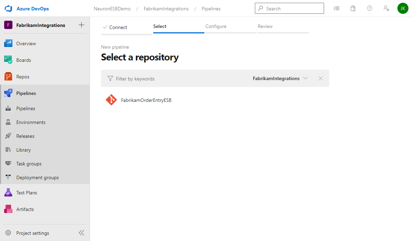Open Artifacts in the sidebar

(x=45, y=209)
